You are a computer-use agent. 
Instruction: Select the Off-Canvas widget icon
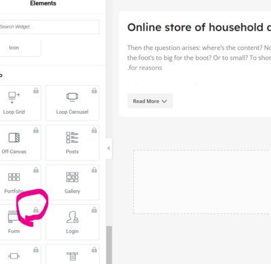pos(14,137)
